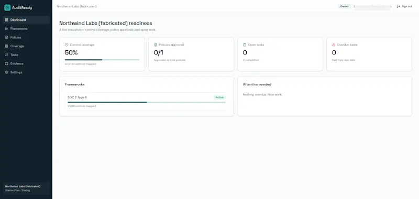This screenshot has width=419, height=199.
Task: Click the Owner role badge
Action: tap(344, 6)
